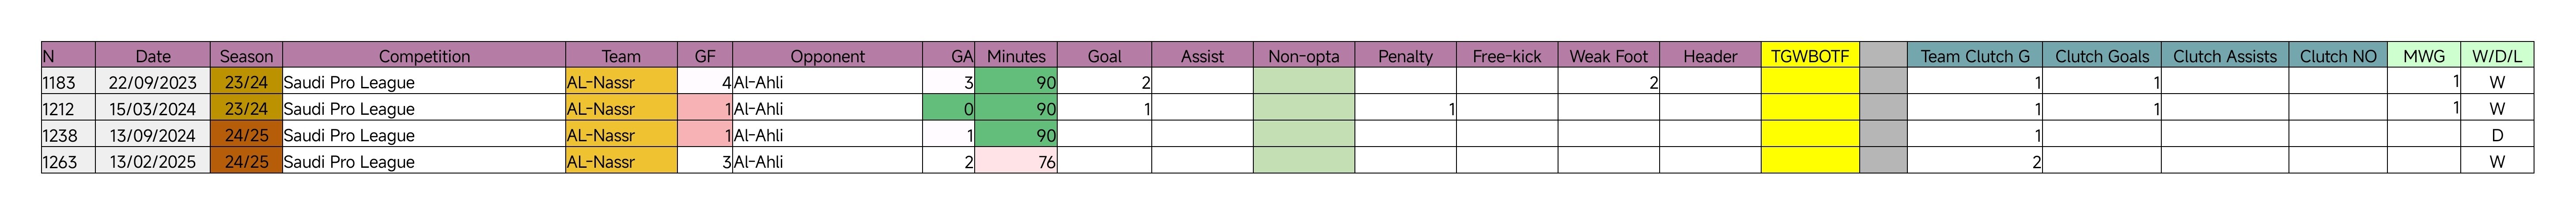This screenshot has width=2576, height=215.
Task: Click date cell 22/09/2023
Action: pos(153,82)
